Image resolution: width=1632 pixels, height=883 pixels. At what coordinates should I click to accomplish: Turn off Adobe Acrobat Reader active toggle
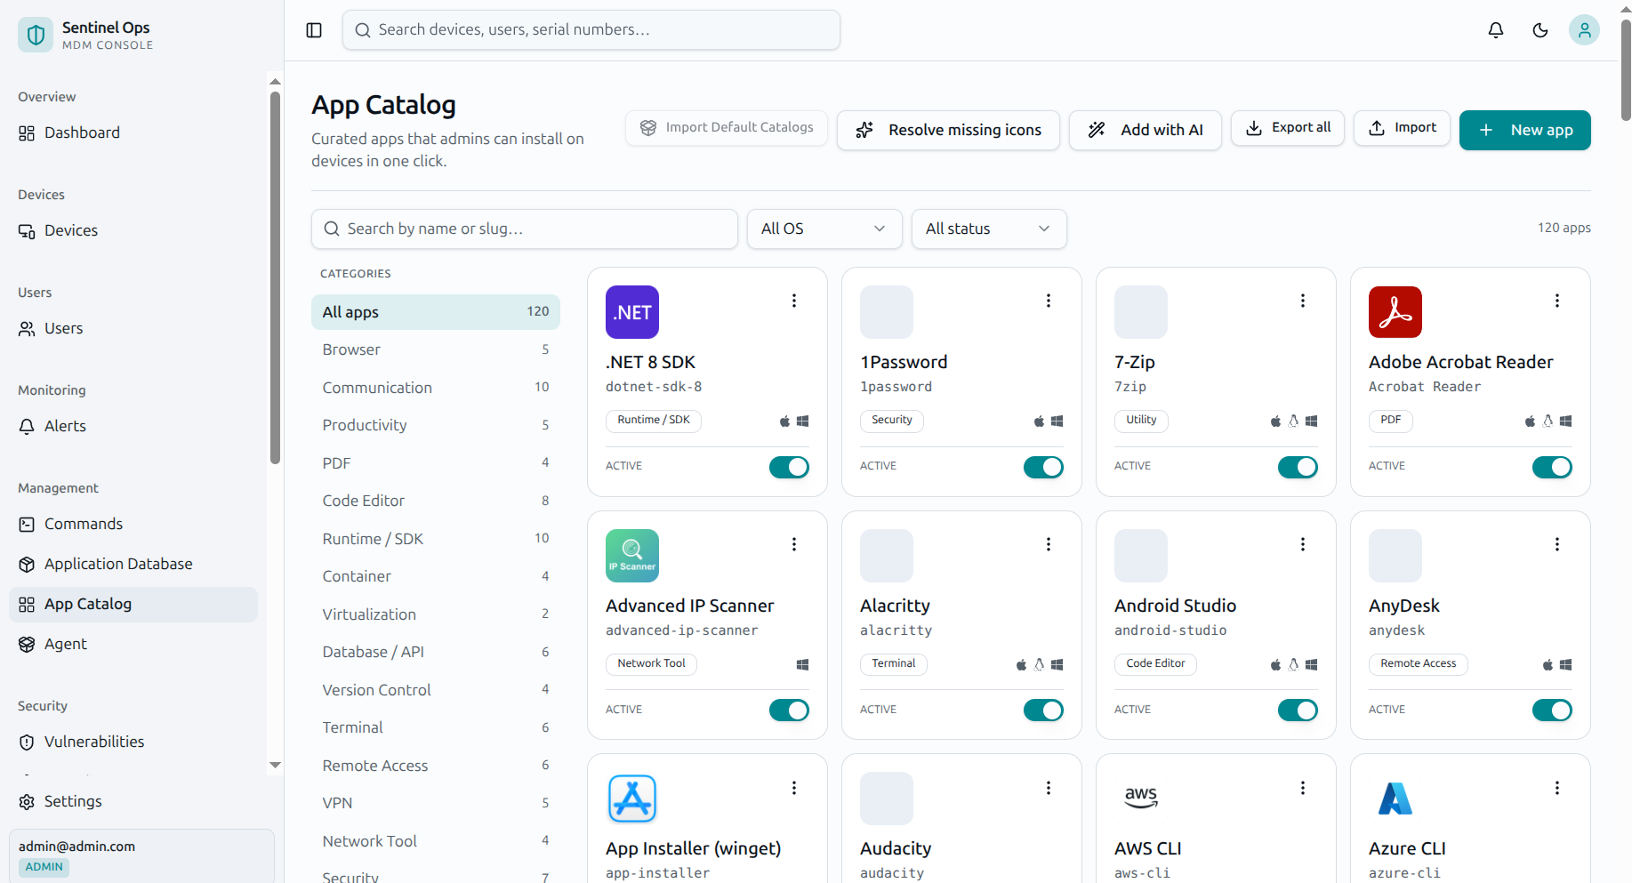(1552, 467)
